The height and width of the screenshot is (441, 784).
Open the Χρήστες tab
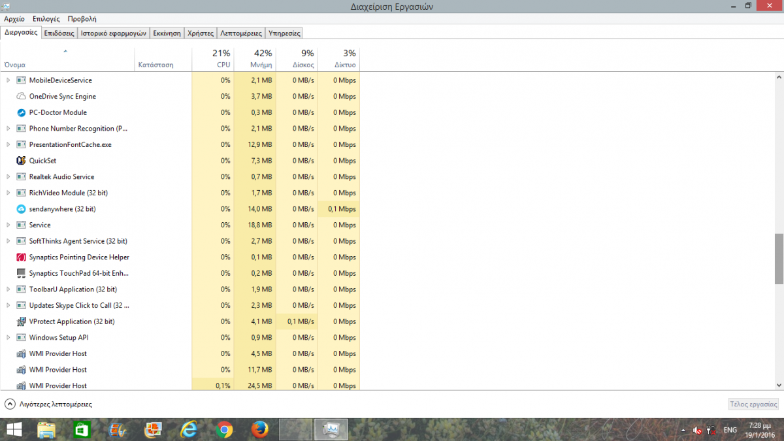(x=201, y=33)
